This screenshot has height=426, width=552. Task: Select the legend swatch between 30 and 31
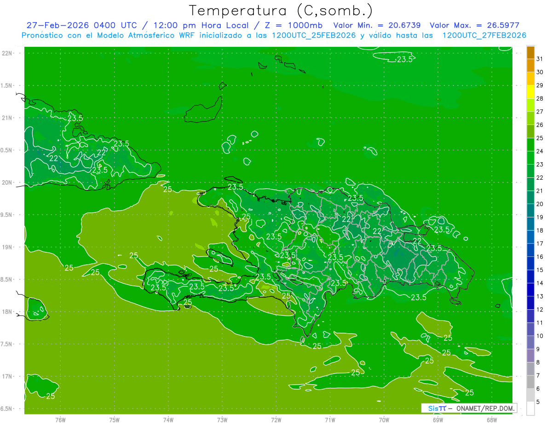pyautogui.click(x=531, y=66)
